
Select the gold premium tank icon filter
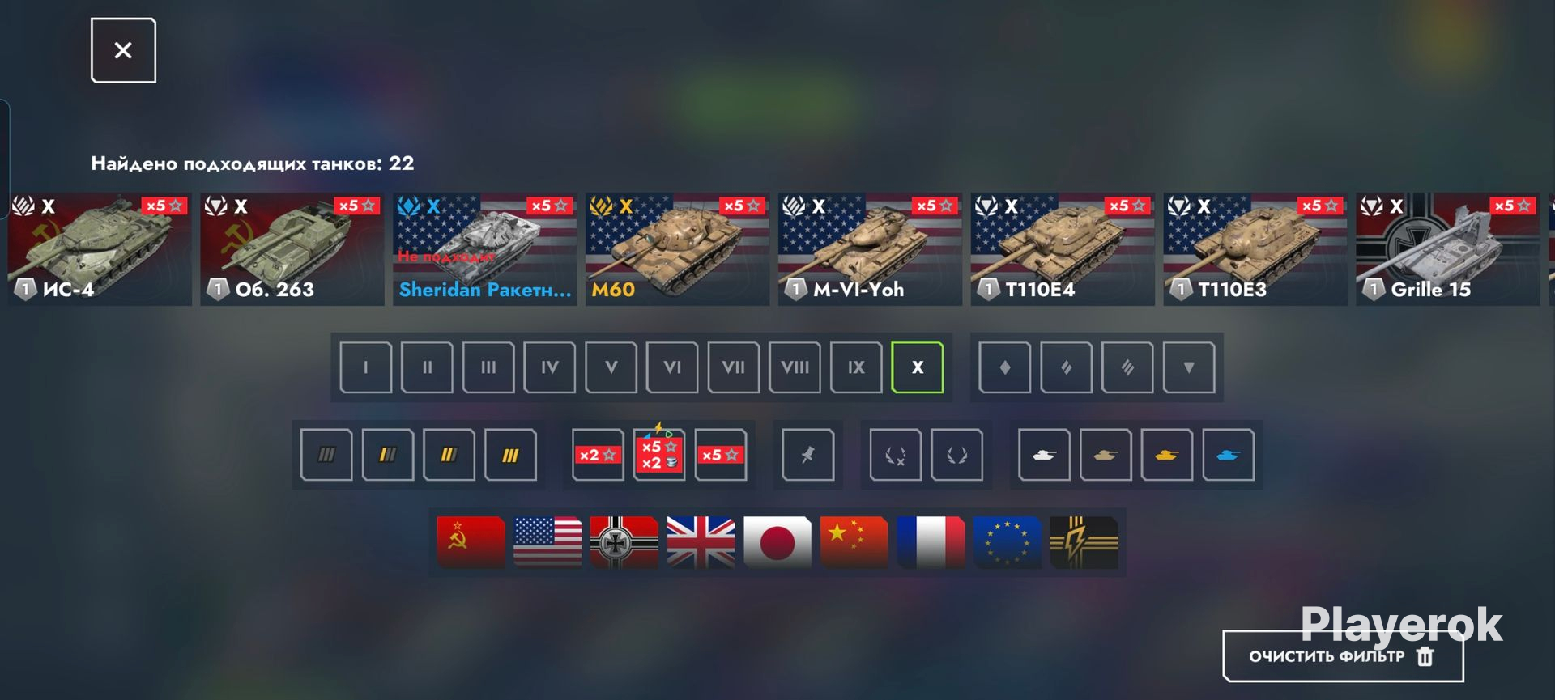pos(1166,455)
